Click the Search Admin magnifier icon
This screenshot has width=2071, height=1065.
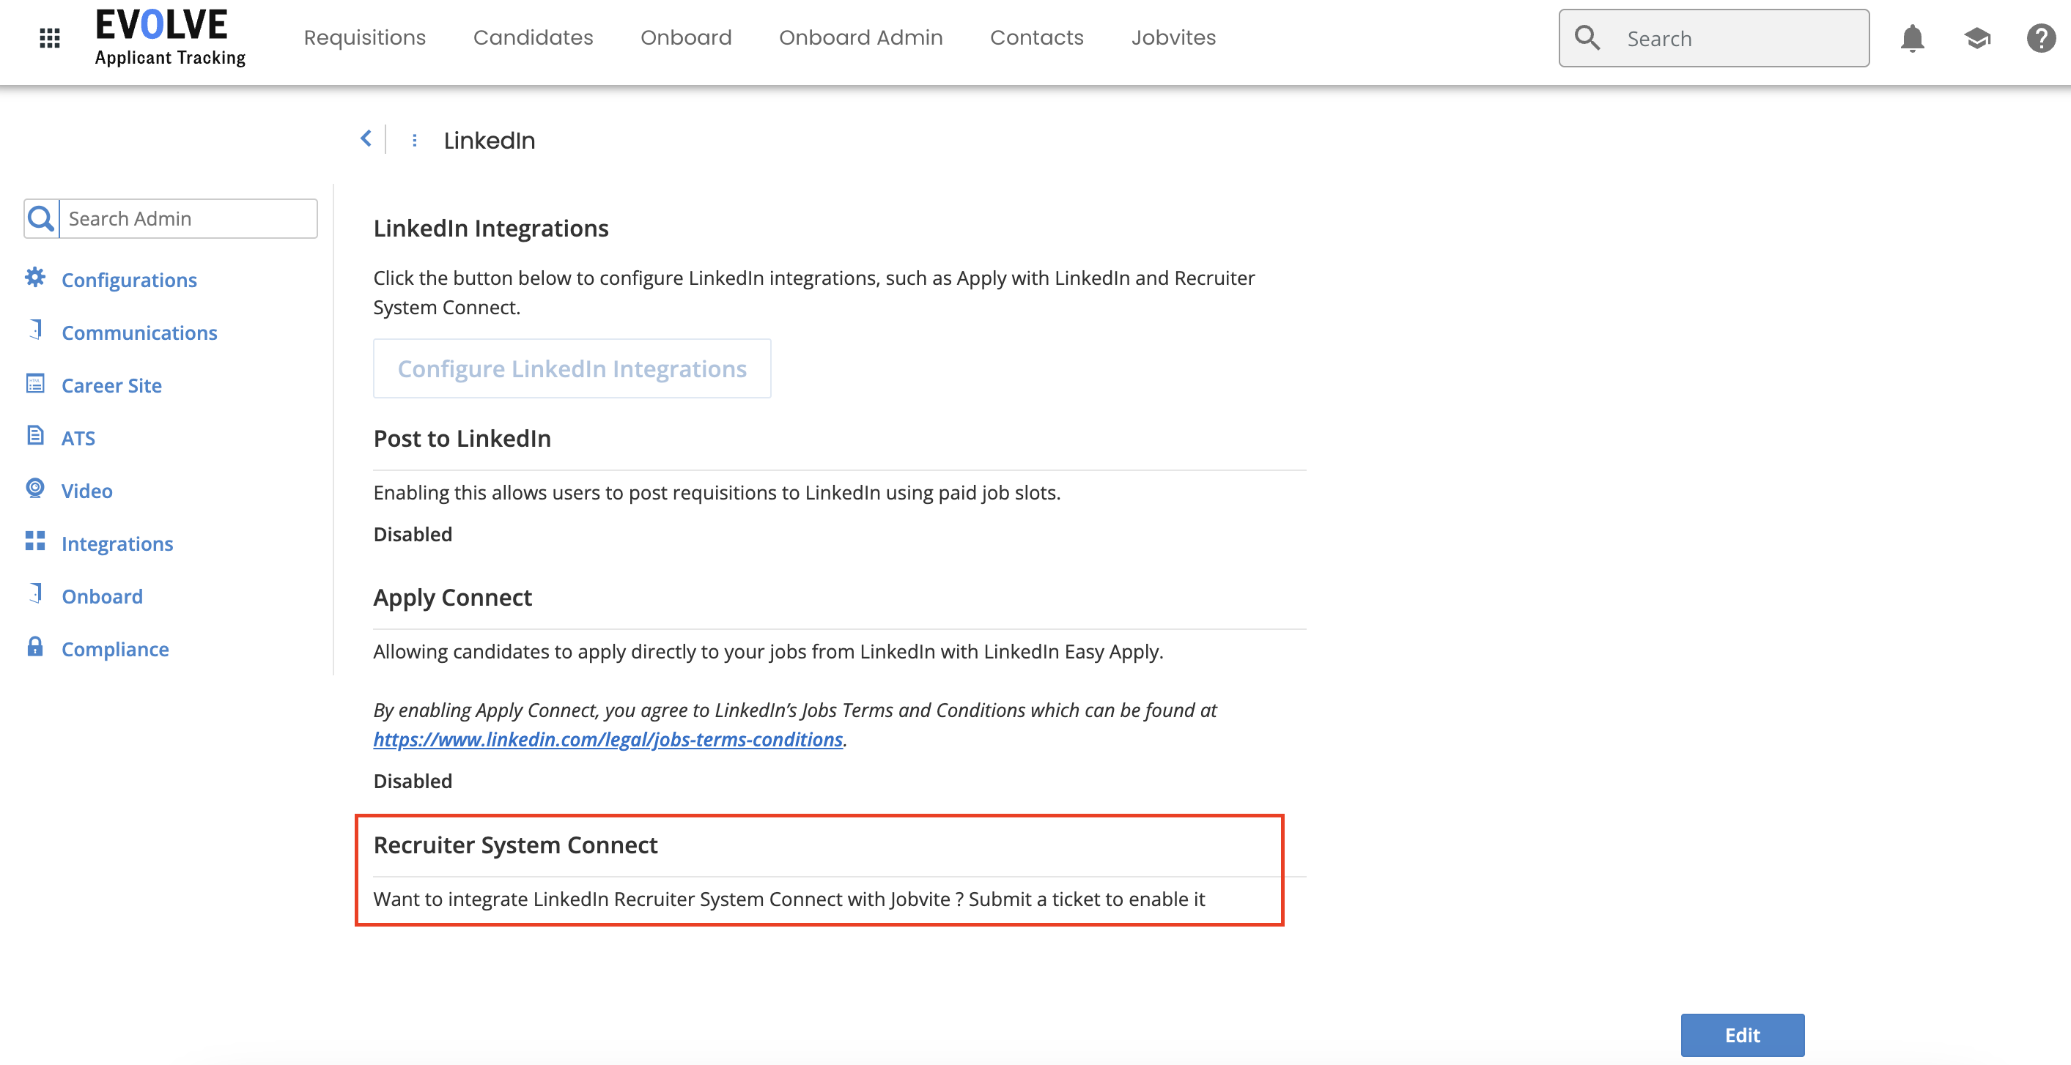click(x=40, y=218)
